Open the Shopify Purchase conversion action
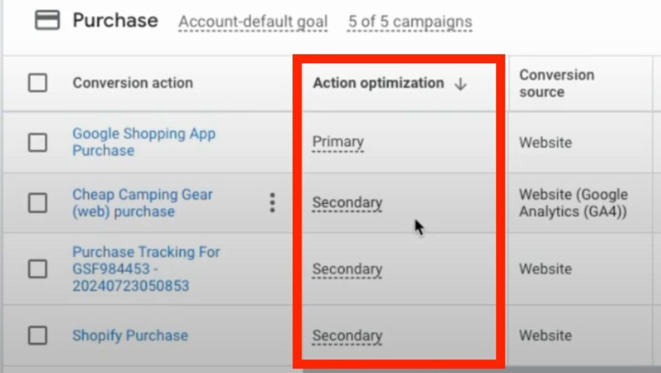 [130, 335]
